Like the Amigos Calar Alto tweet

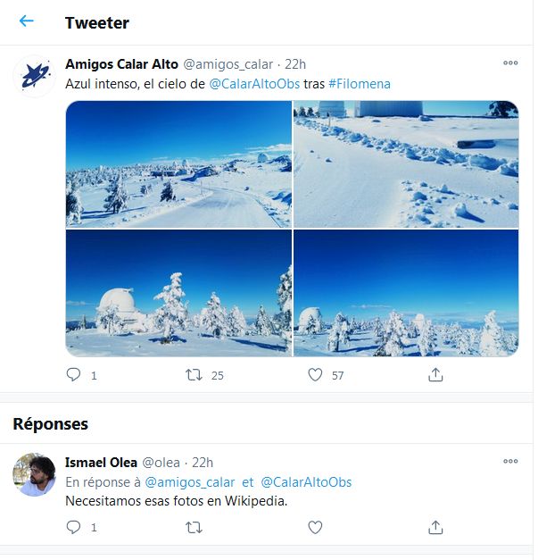[x=315, y=375]
